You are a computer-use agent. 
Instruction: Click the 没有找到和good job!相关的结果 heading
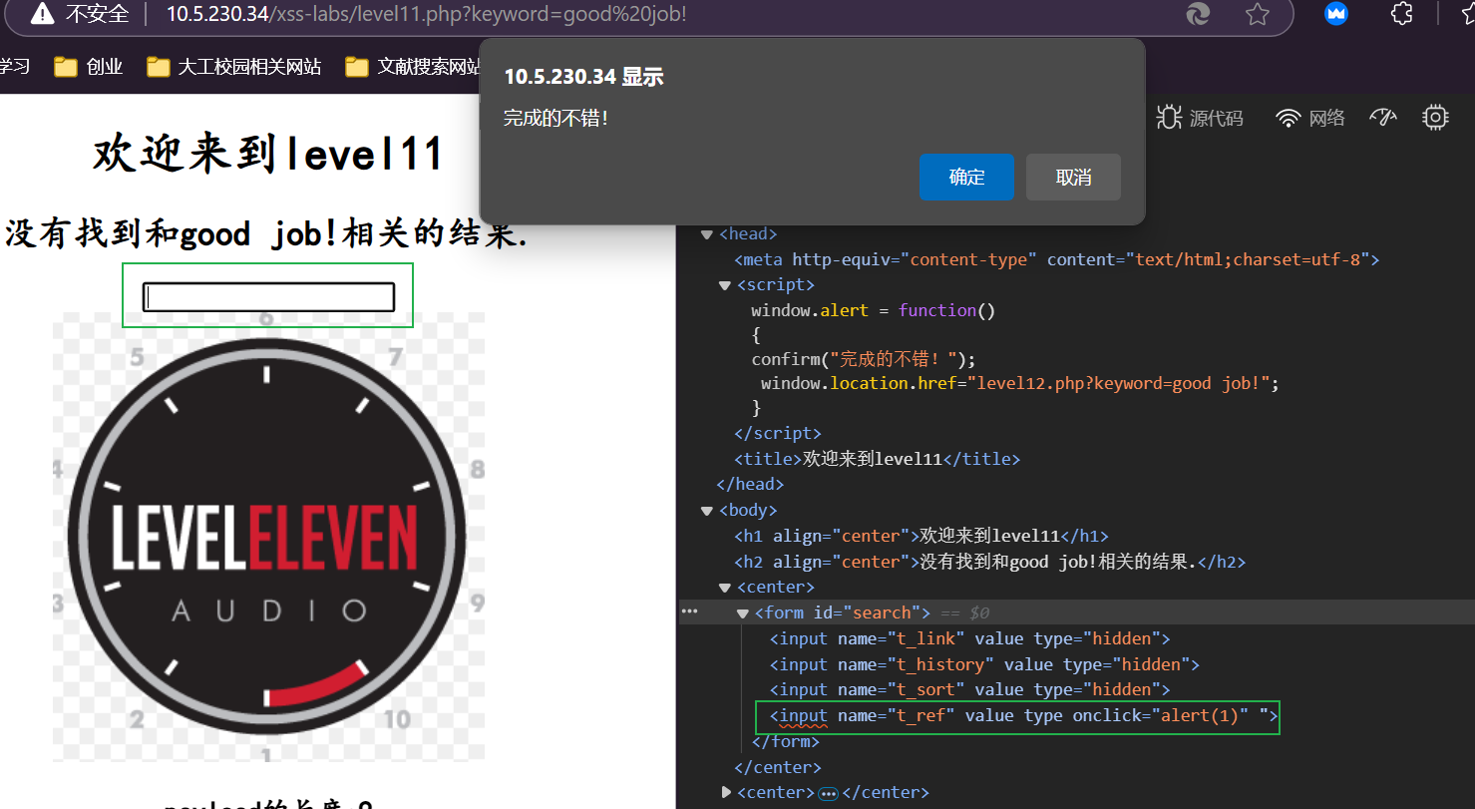point(267,233)
